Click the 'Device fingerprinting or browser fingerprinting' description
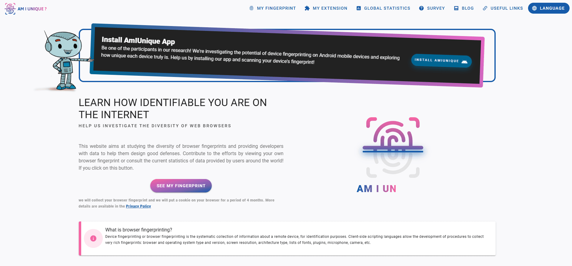This screenshot has width=572, height=266. coord(294,240)
